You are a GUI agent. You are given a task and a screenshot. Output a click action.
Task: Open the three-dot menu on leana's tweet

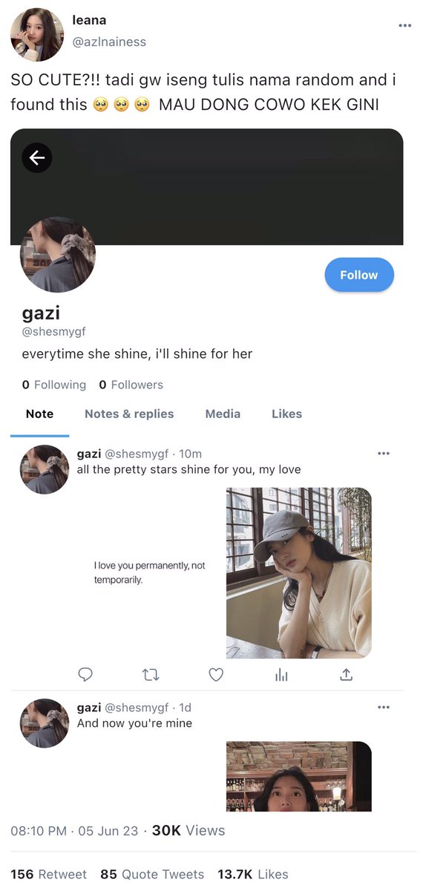click(x=404, y=25)
